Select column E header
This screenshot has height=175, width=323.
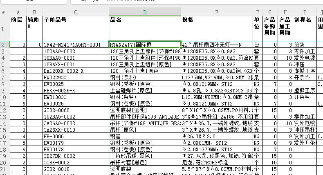tap(217, 12)
